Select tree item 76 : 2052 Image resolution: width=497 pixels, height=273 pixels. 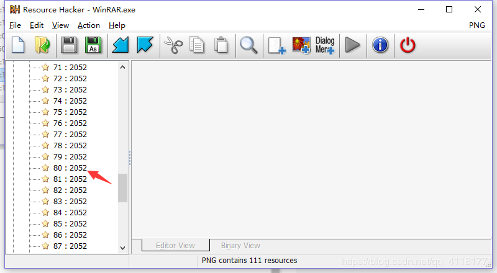(70, 123)
